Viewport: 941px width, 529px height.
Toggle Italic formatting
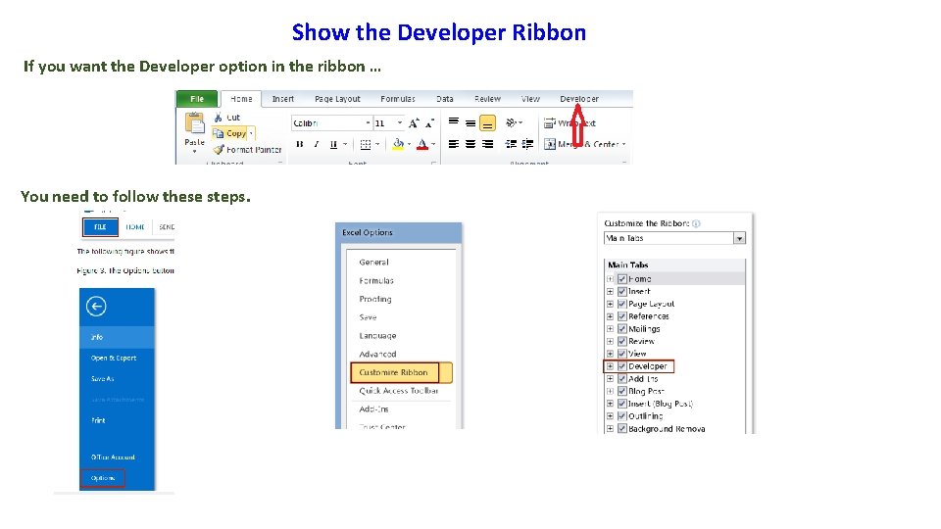317,144
